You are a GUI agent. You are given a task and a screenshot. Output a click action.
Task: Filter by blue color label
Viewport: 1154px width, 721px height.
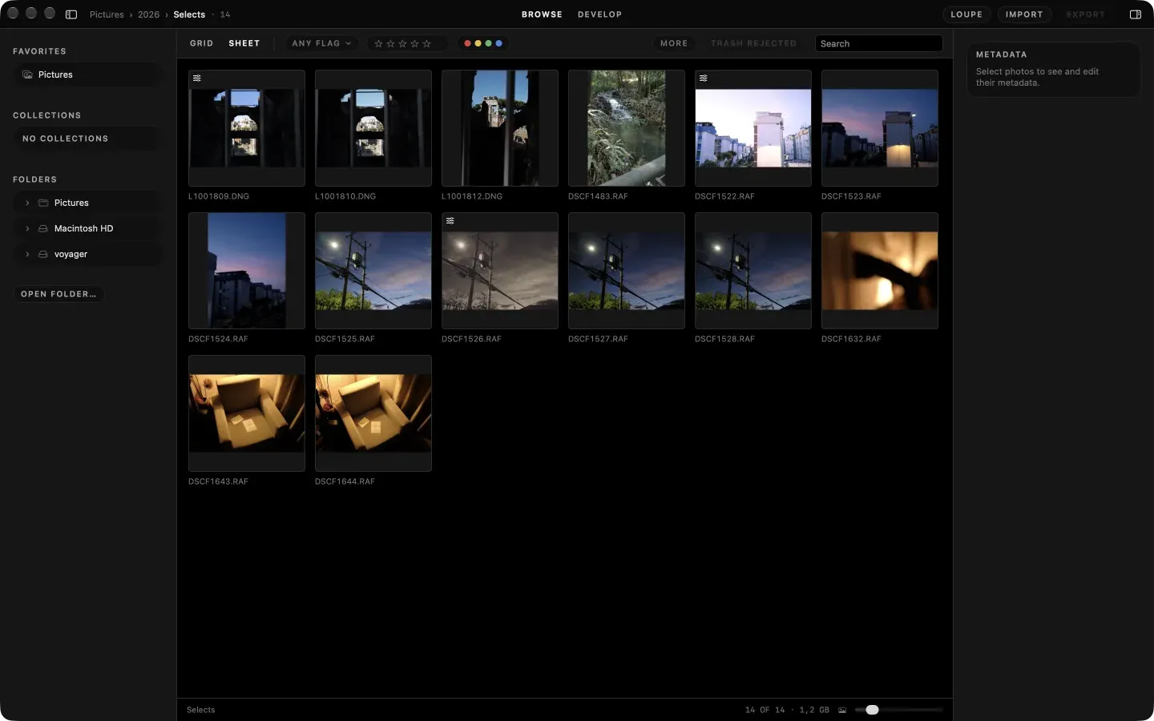499,43
